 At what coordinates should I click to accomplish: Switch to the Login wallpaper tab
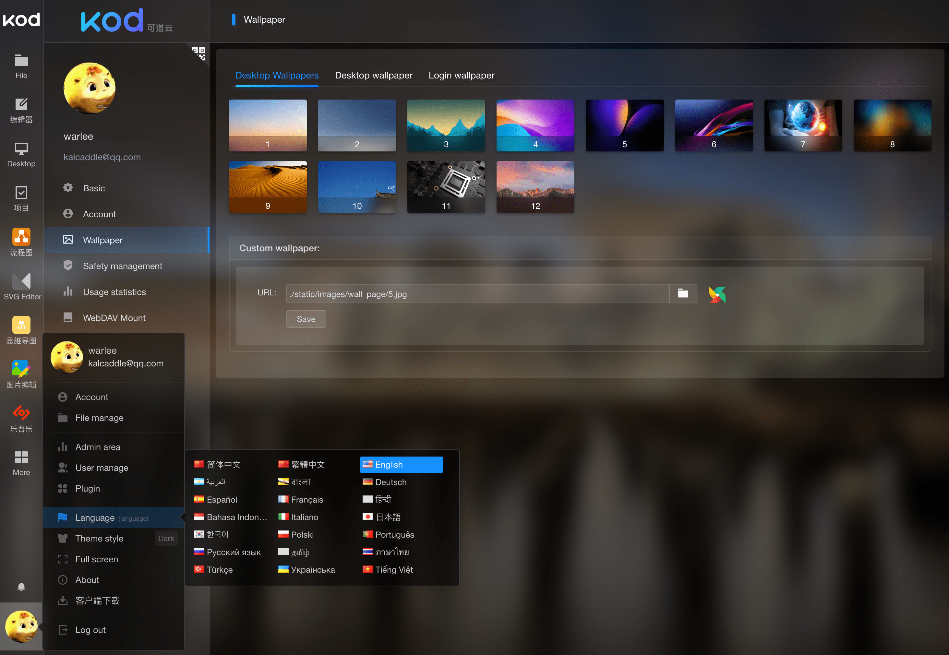[462, 75]
